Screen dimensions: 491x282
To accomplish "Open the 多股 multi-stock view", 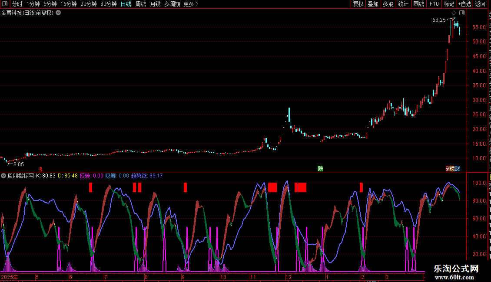I will click(388, 4).
